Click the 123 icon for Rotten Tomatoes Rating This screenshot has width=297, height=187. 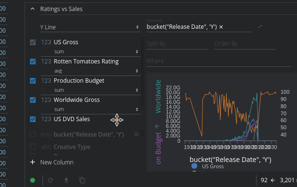(46, 62)
